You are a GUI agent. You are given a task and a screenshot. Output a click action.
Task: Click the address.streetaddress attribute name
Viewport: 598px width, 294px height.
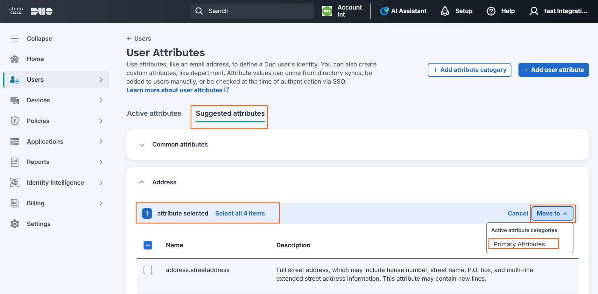tap(198, 270)
